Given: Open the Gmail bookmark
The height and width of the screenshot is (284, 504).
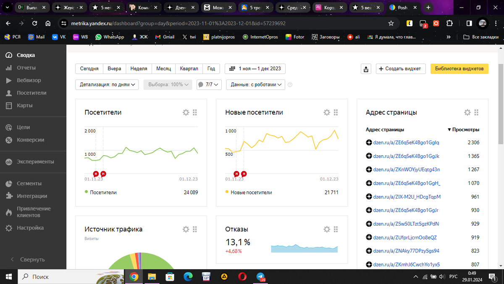Looking at the screenshot, I should point(165,37).
